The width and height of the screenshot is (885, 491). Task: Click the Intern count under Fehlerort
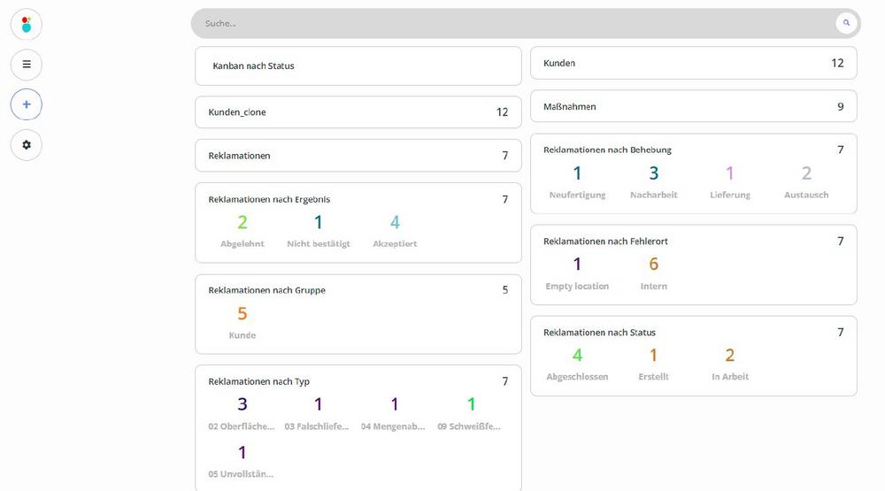click(x=653, y=265)
